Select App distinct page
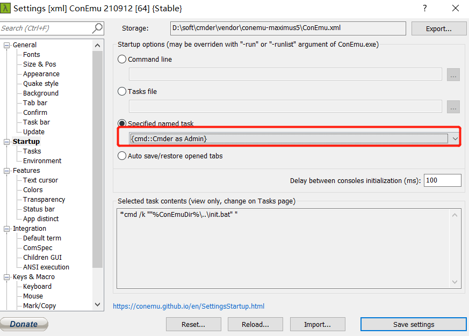The image size is (469, 336). pos(41,219)
